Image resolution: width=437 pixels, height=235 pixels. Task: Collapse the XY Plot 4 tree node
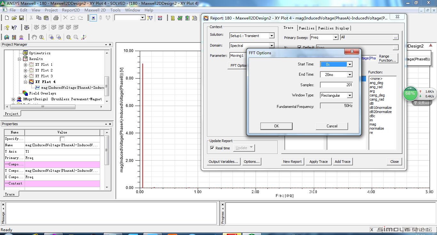26,82
